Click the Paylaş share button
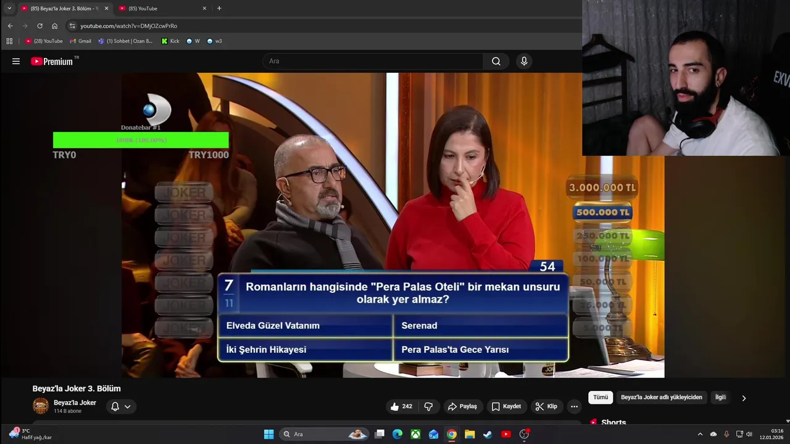 [462, 406]
